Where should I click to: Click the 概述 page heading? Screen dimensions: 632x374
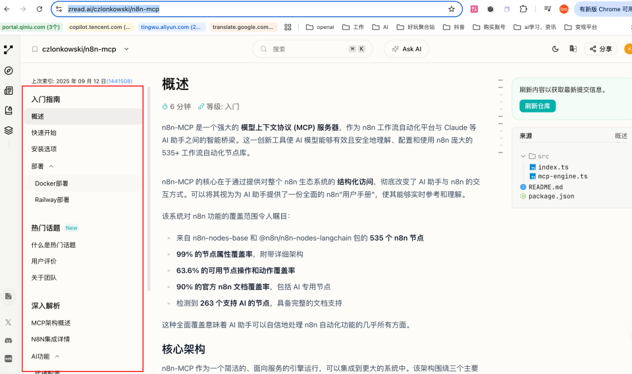coord(175,84)
